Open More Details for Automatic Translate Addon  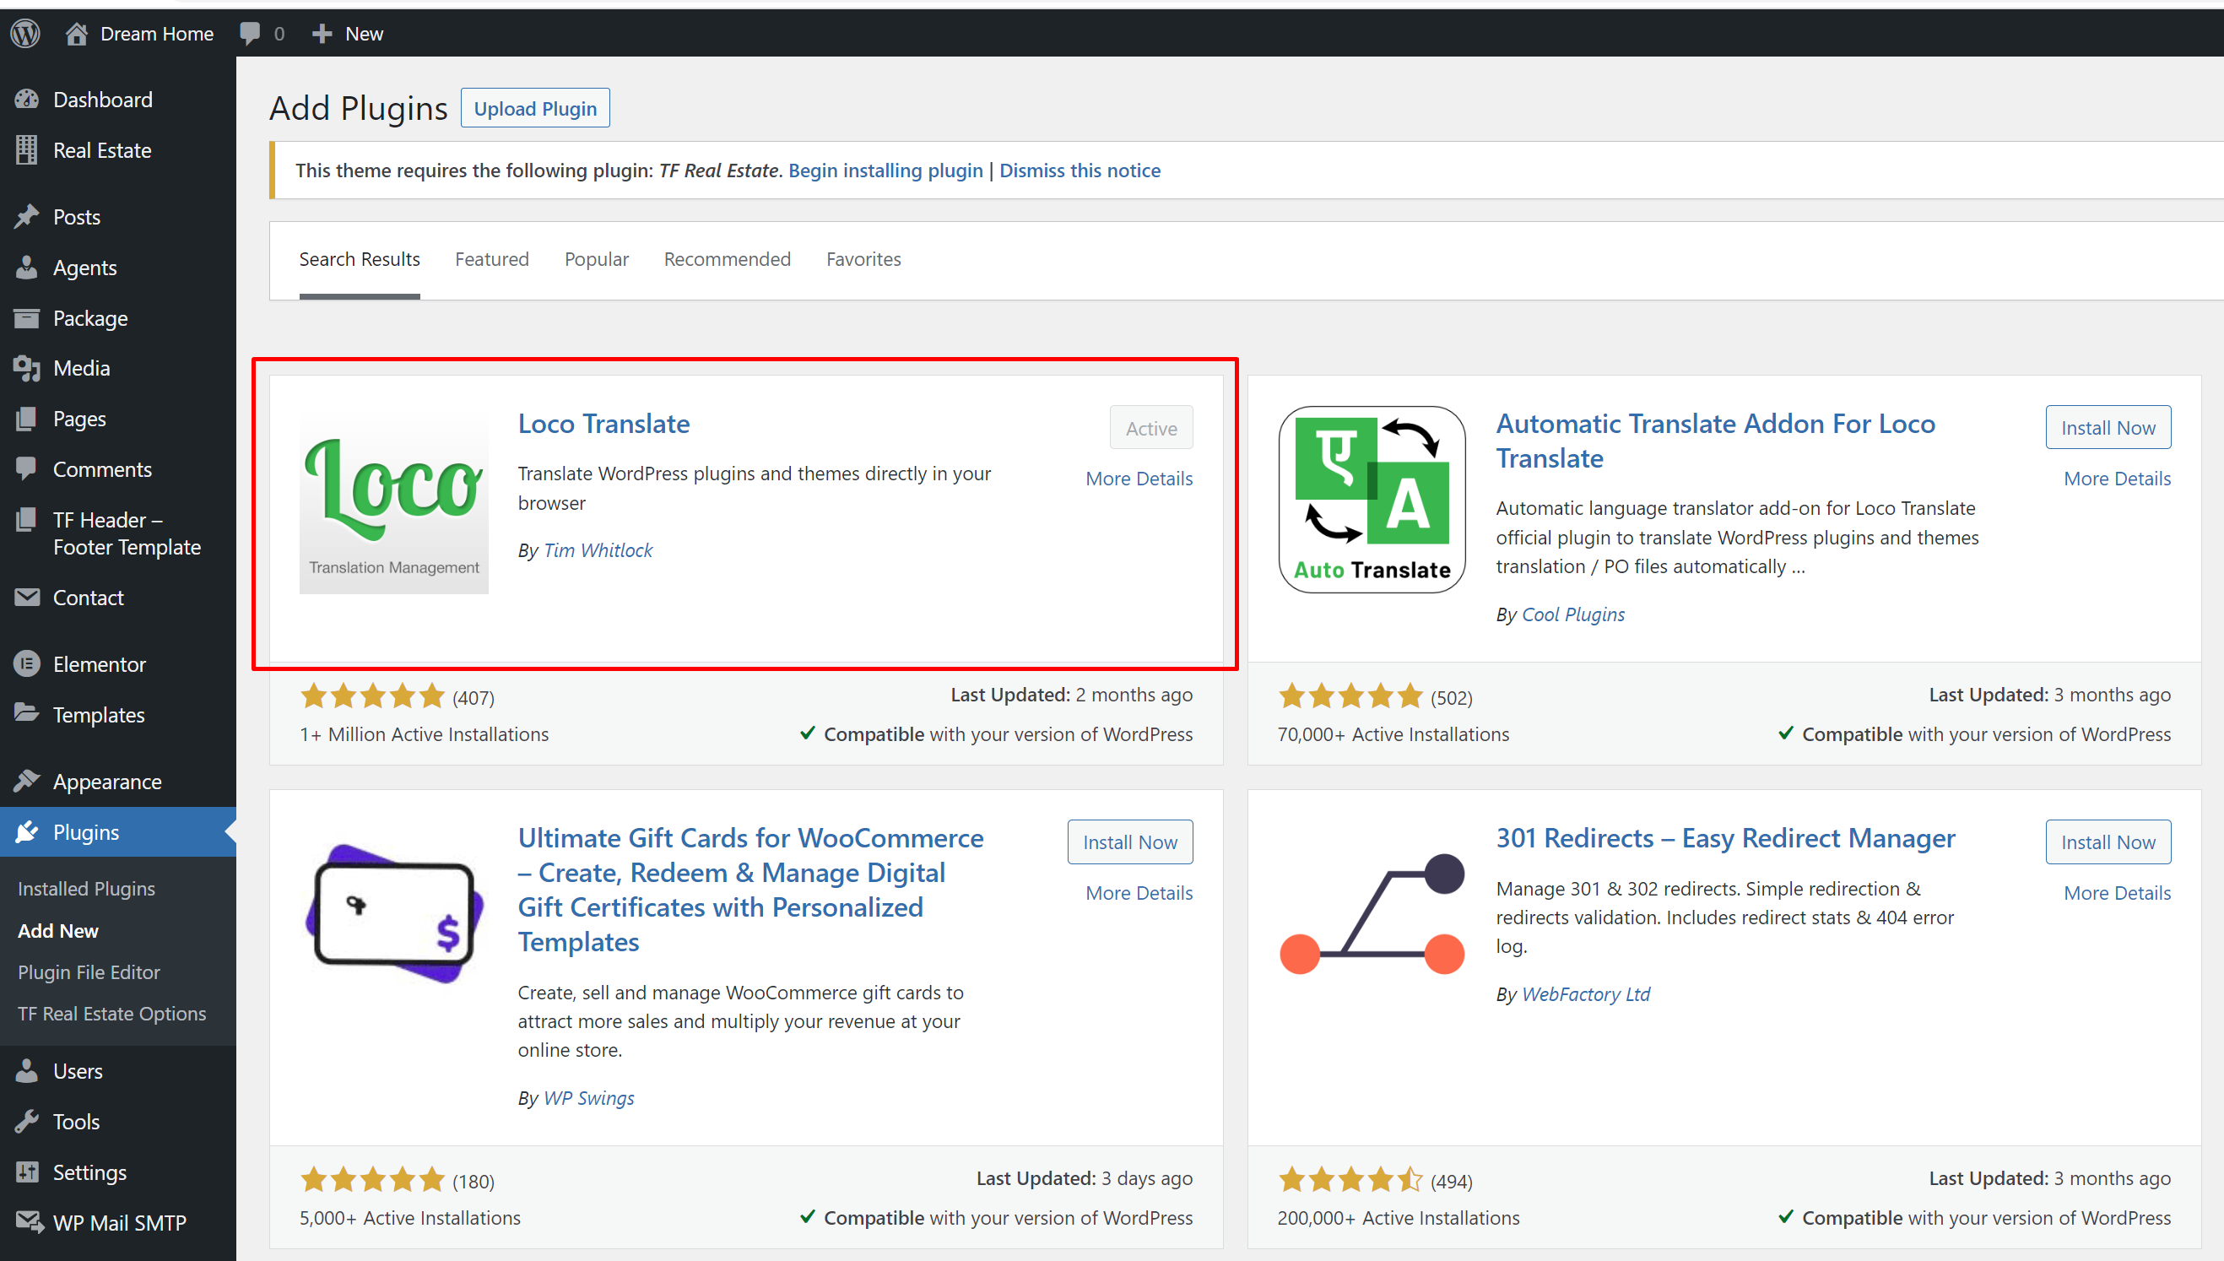[2117, 478]
